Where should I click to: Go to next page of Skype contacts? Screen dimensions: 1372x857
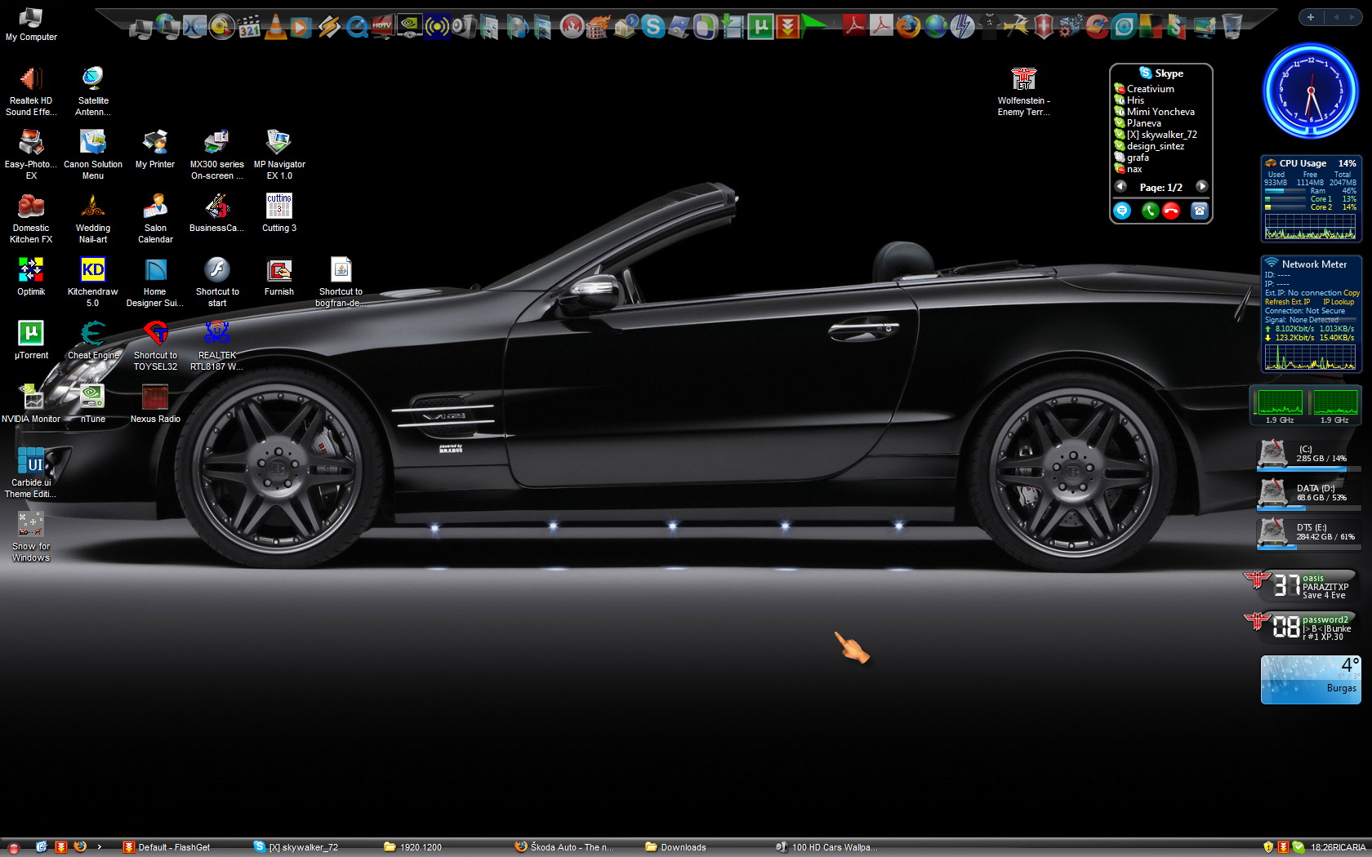tap(1201, 187)
